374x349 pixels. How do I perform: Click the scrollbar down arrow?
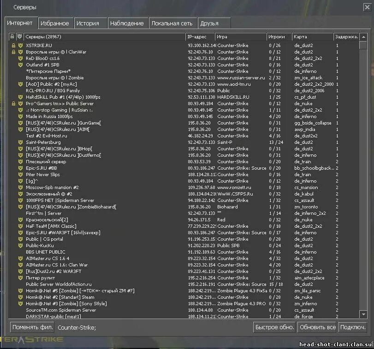coord(363,314)
